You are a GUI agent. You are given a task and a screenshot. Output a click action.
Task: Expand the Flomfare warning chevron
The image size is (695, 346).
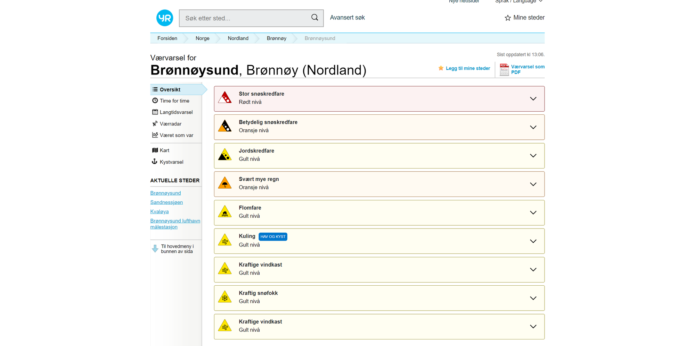click(533, 213)
